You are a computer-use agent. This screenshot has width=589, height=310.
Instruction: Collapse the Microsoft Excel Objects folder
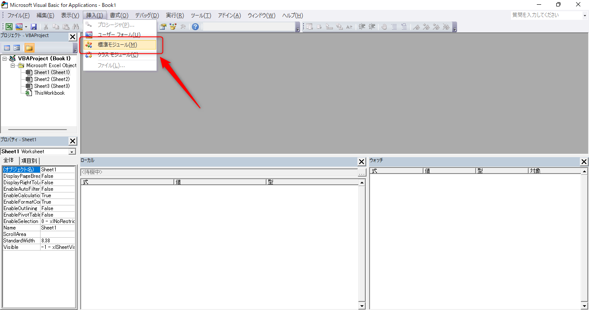coord(13,65)
